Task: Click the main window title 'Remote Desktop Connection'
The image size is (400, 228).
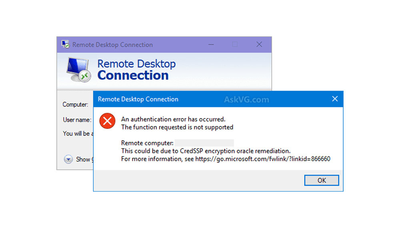Action: (112, 45)
